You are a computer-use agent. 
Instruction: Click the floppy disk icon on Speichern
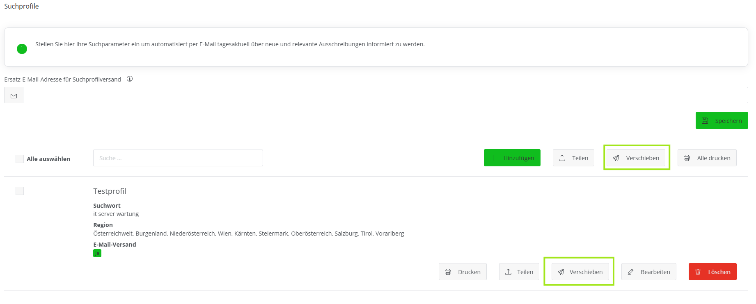coord(705,121)
